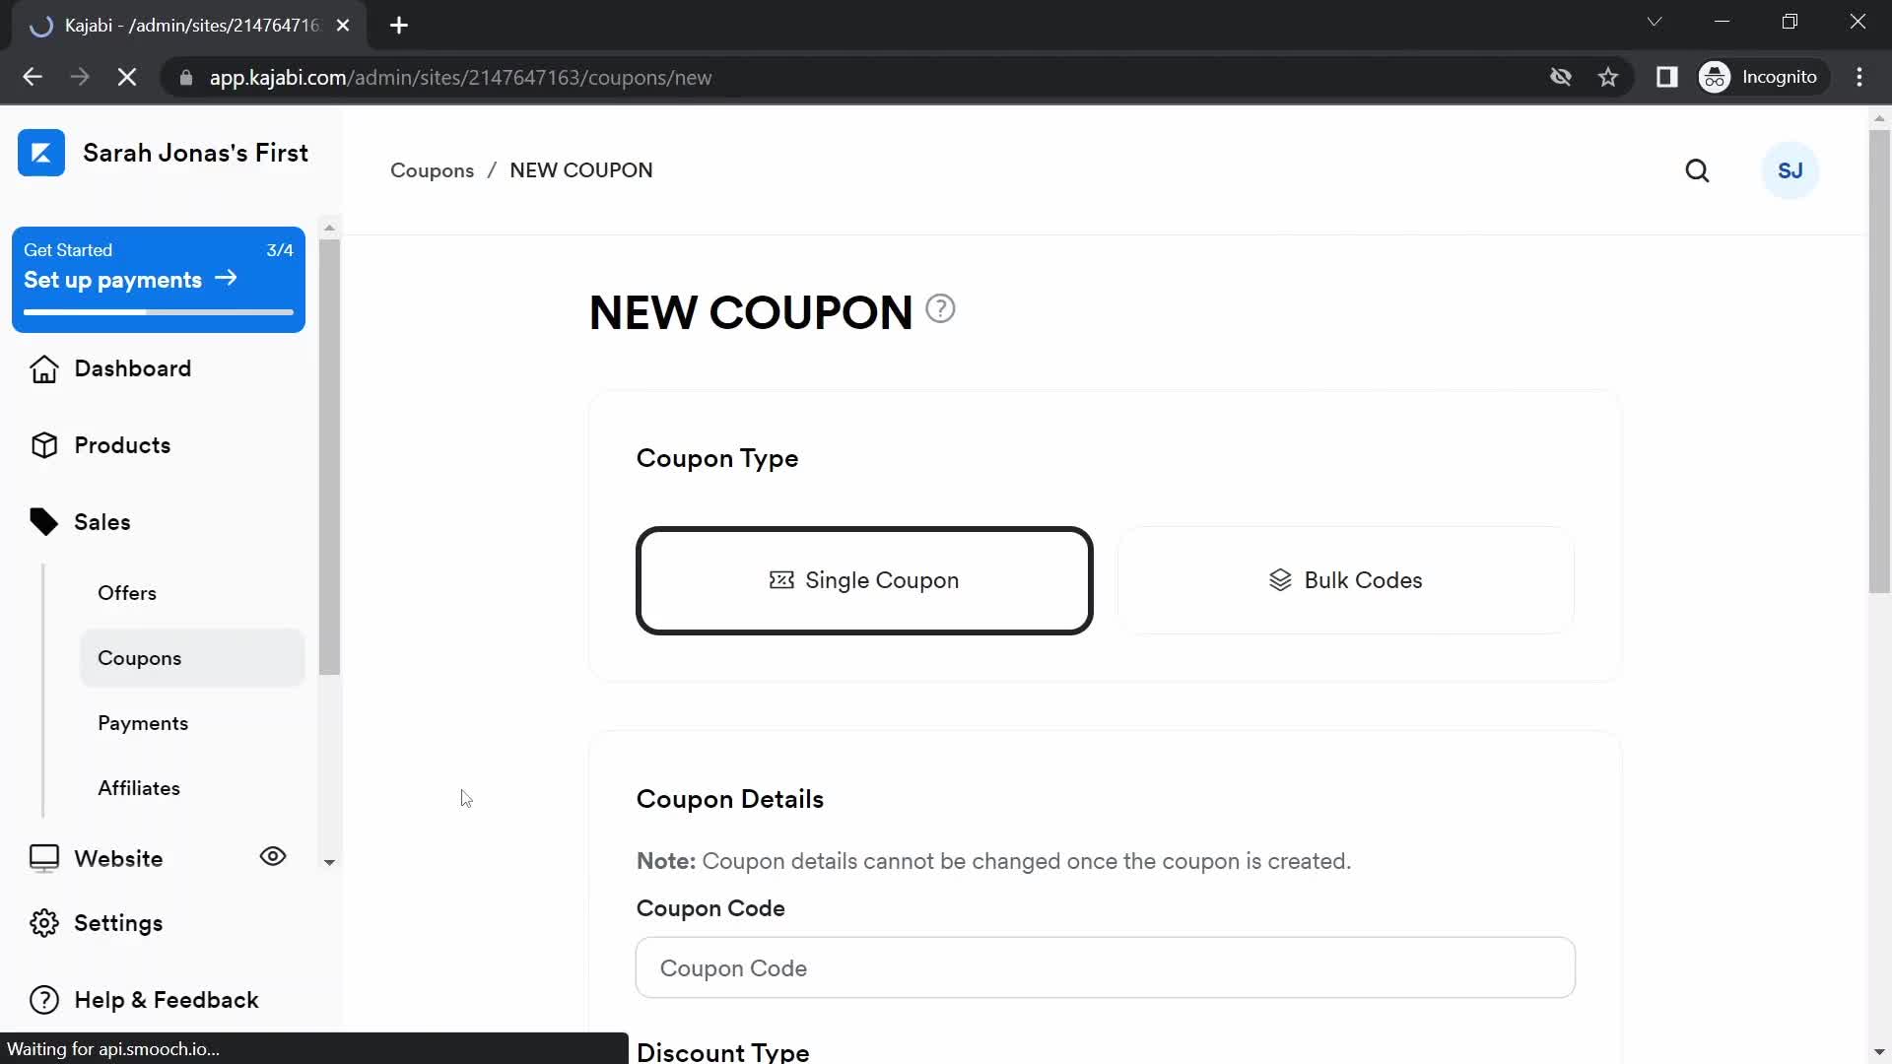Click the Website sidebar icon
The height and width of the screenshot is (1064, 1892).
pos(43,857)
